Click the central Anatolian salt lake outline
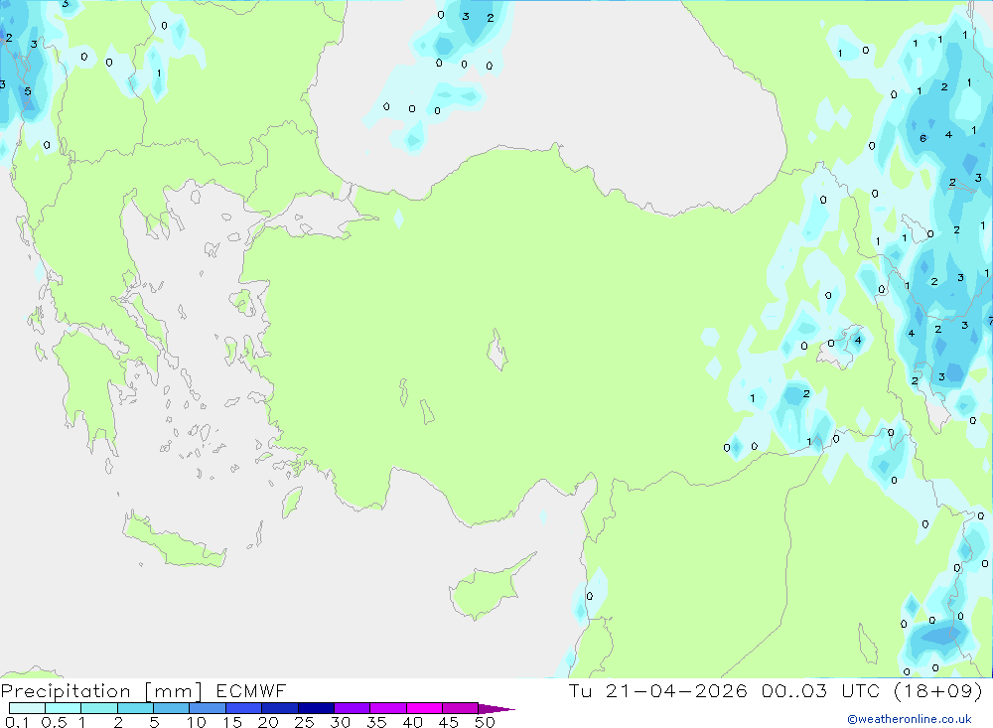 497,350
